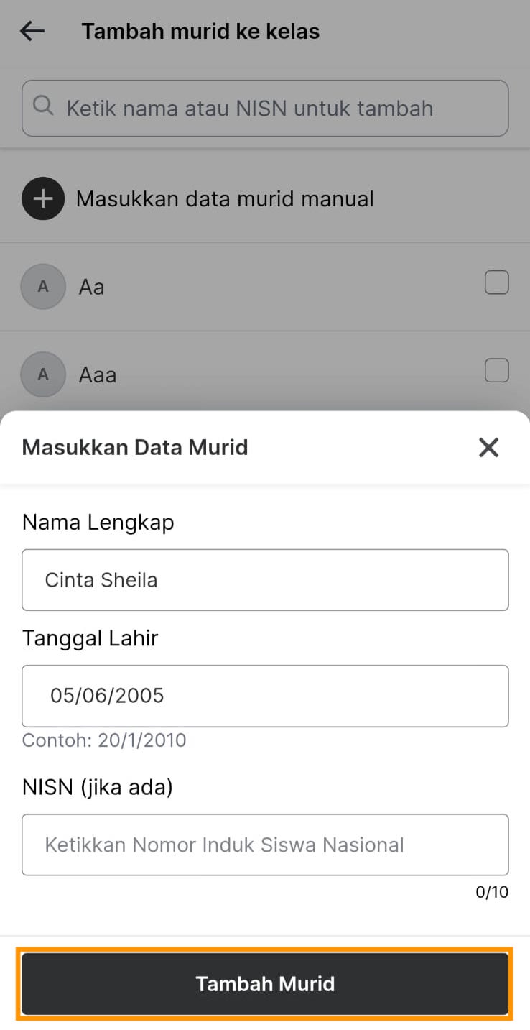Click the Tambah murid ke kelas title
Image resolution: width=530 pixels, height=1030 pixels.
200,32
